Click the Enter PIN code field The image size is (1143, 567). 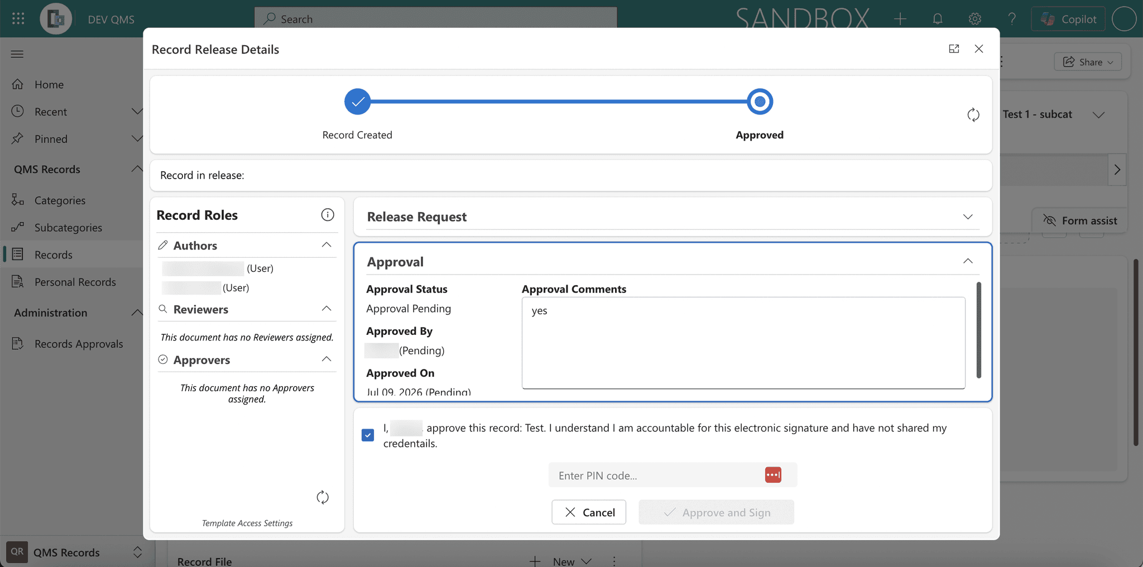click(x=673, y=475)
